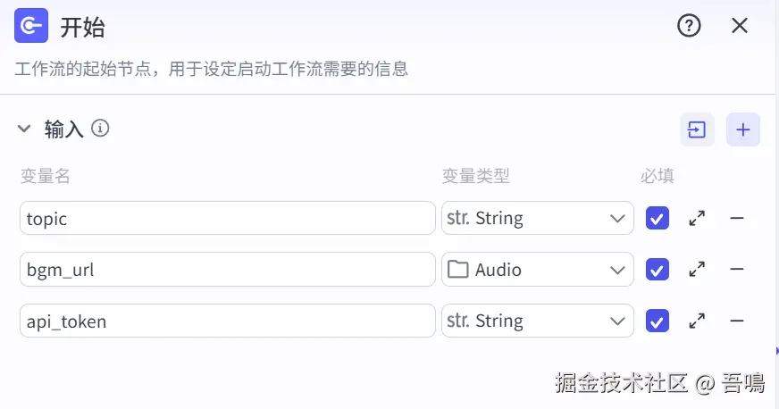
Task: Change api_token type via String dropdown
Action: pyautogui.click(x=537, y=321)
